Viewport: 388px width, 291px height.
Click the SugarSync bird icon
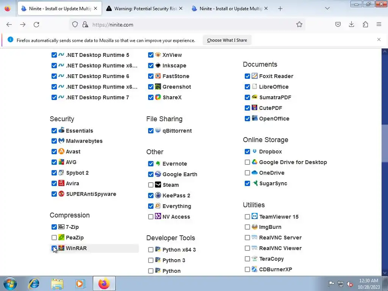tap(254, 183)
